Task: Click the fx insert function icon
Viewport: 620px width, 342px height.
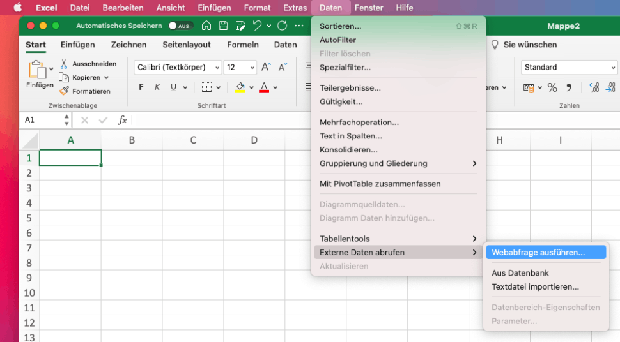Action: 122,120
